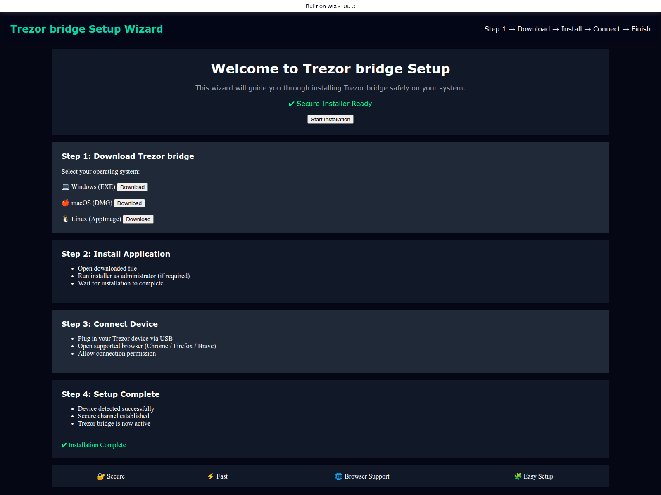This screenshot has width=661, height=495.
Task: Click the lock icon beside Secure
Action: click(x=101, y=476)
